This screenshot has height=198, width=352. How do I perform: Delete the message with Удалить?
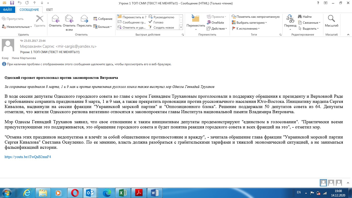40,21
